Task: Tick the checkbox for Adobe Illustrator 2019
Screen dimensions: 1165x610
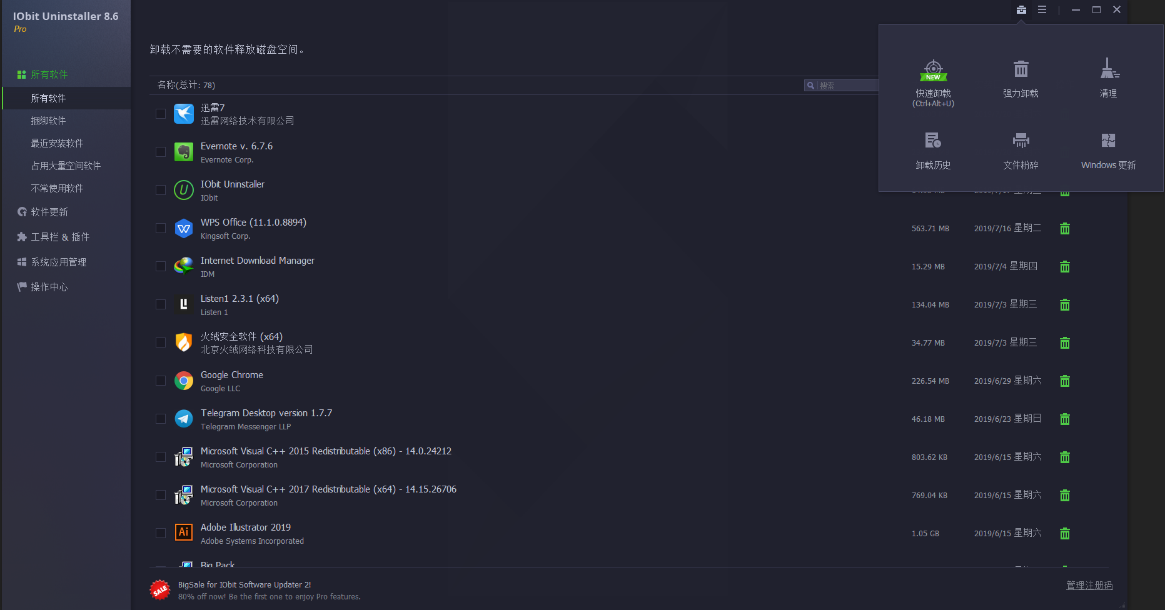Action: (161, 533)
